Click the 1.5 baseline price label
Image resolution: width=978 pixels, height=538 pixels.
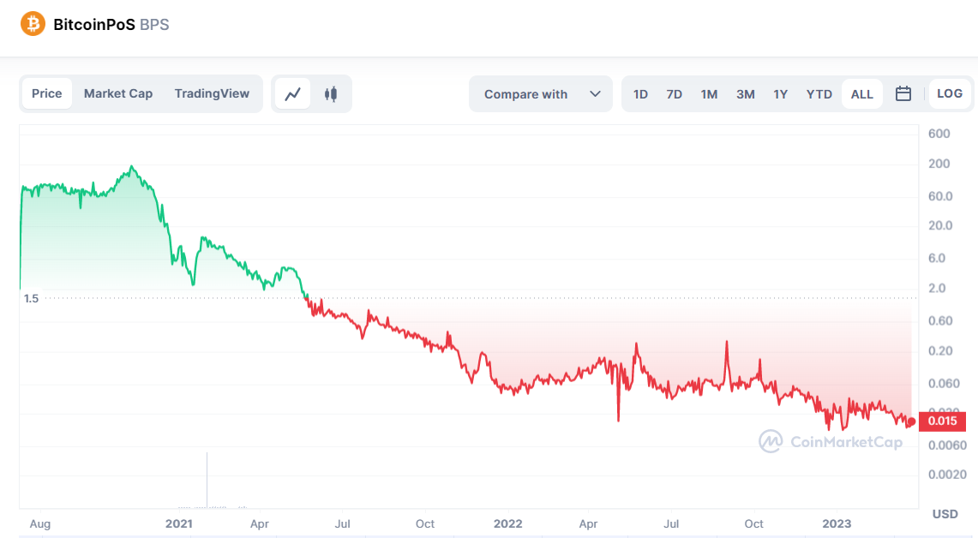(x=31, y=299)
